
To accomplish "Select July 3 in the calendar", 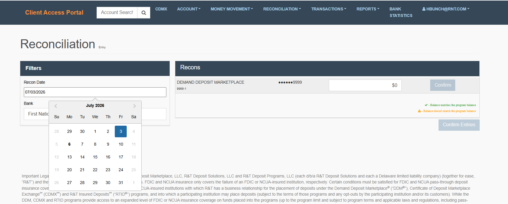I will point(121,131).
